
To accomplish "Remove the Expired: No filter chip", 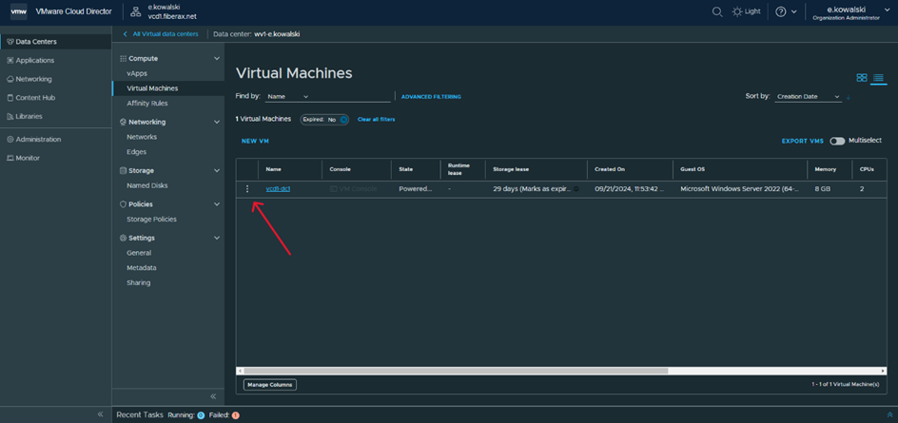I will pos(343,120).
